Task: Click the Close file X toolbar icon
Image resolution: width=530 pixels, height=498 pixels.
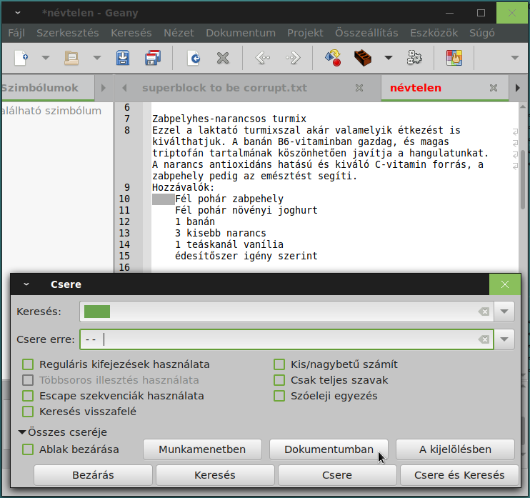Action: pyautogui.click(x=223, y=58)
